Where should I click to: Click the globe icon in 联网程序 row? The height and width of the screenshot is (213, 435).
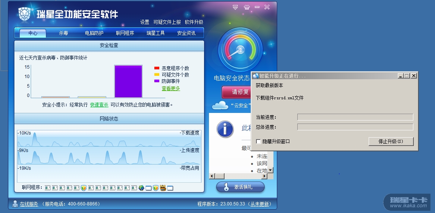click(x=141, y=188)
